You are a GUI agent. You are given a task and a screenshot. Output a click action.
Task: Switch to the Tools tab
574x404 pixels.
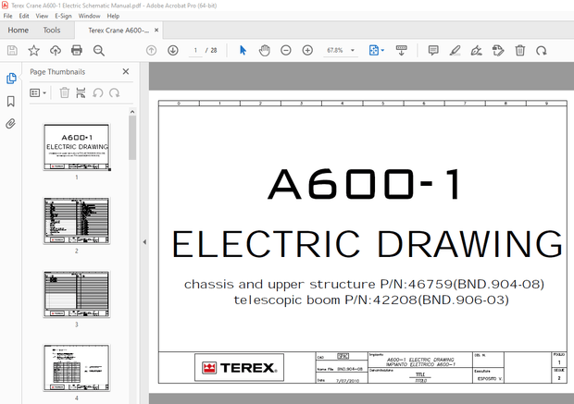tap(52, 31)
